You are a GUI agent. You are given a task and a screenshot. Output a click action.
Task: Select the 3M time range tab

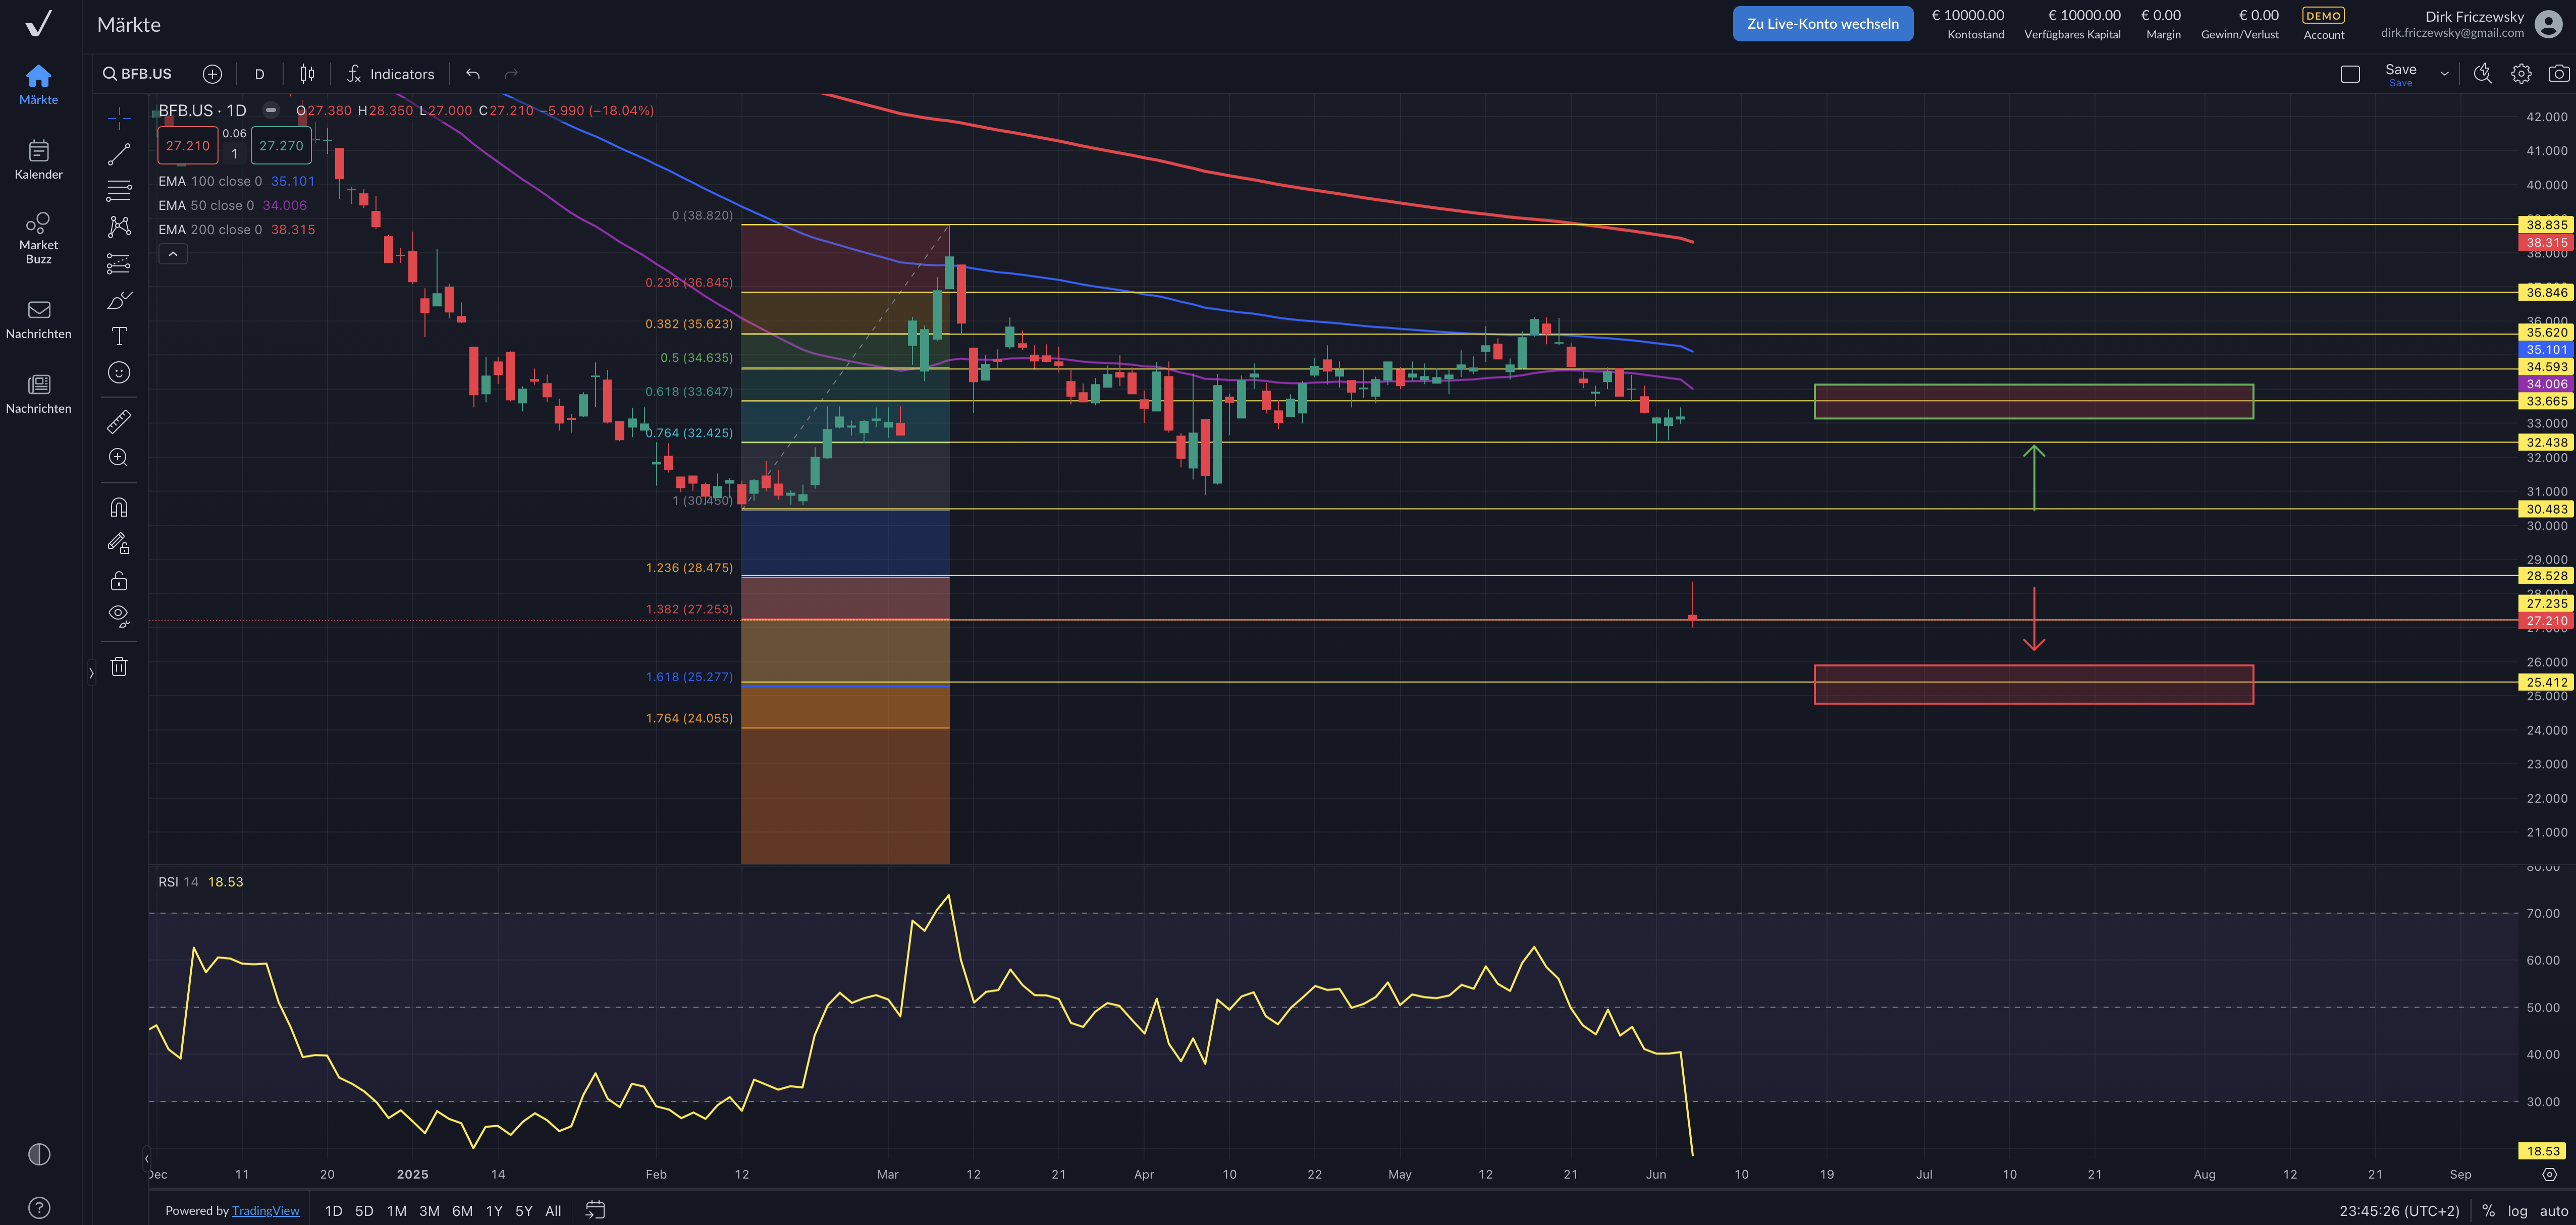point(429,1211)
